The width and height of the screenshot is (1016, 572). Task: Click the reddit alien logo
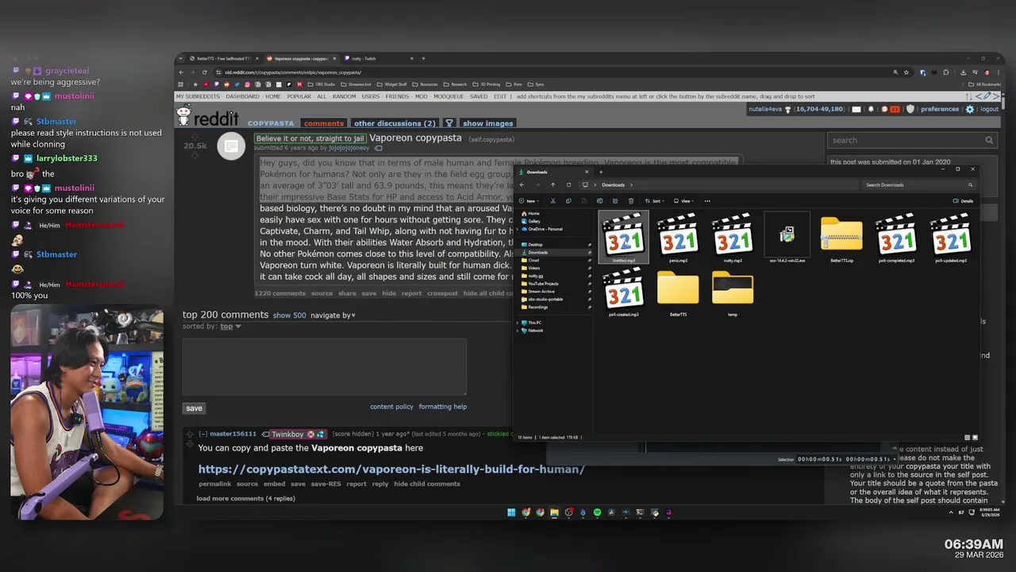[x=184, y=117]
